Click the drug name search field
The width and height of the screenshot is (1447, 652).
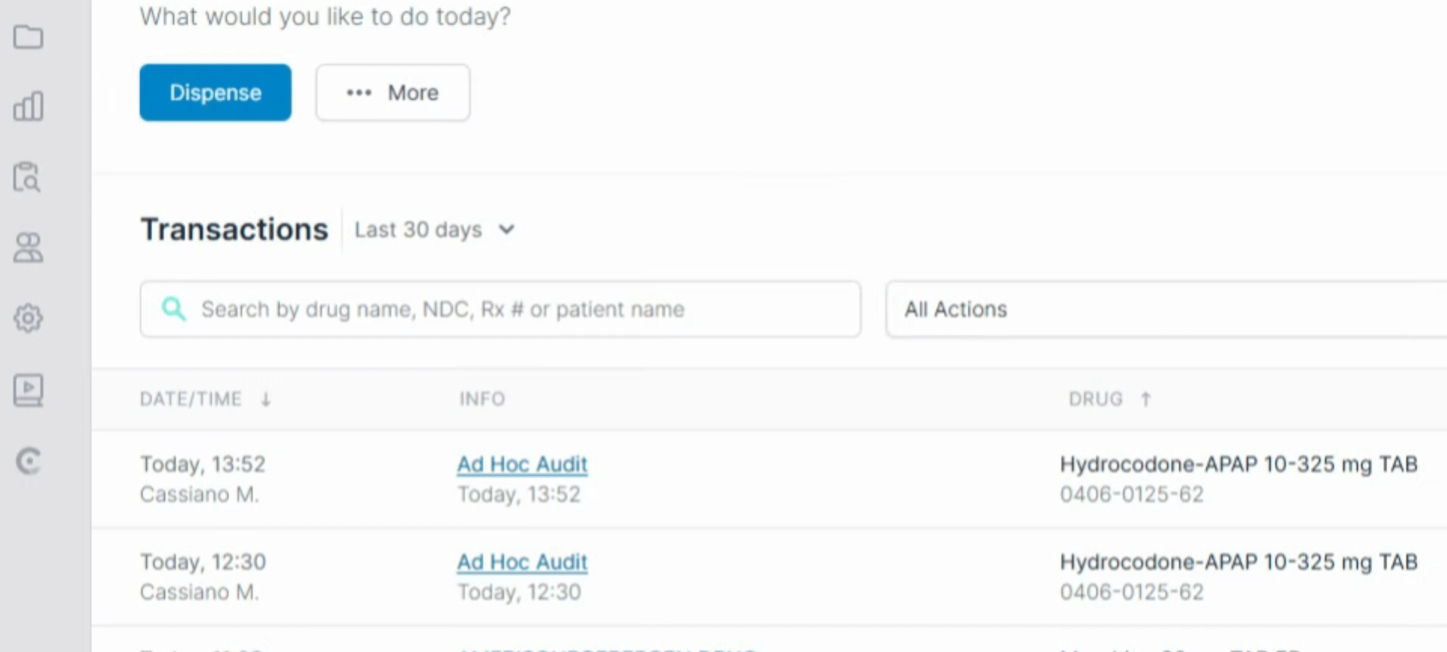point(500,309)
